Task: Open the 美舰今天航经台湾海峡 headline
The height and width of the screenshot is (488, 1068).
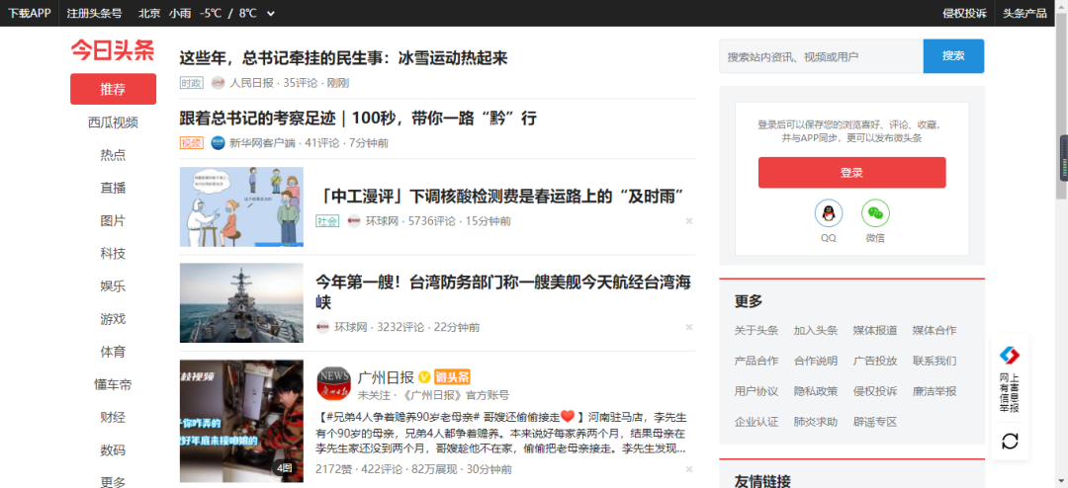Action: (504, 292)
